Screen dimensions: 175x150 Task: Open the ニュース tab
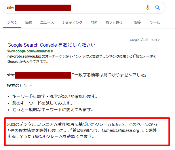(x=47, y=22)
